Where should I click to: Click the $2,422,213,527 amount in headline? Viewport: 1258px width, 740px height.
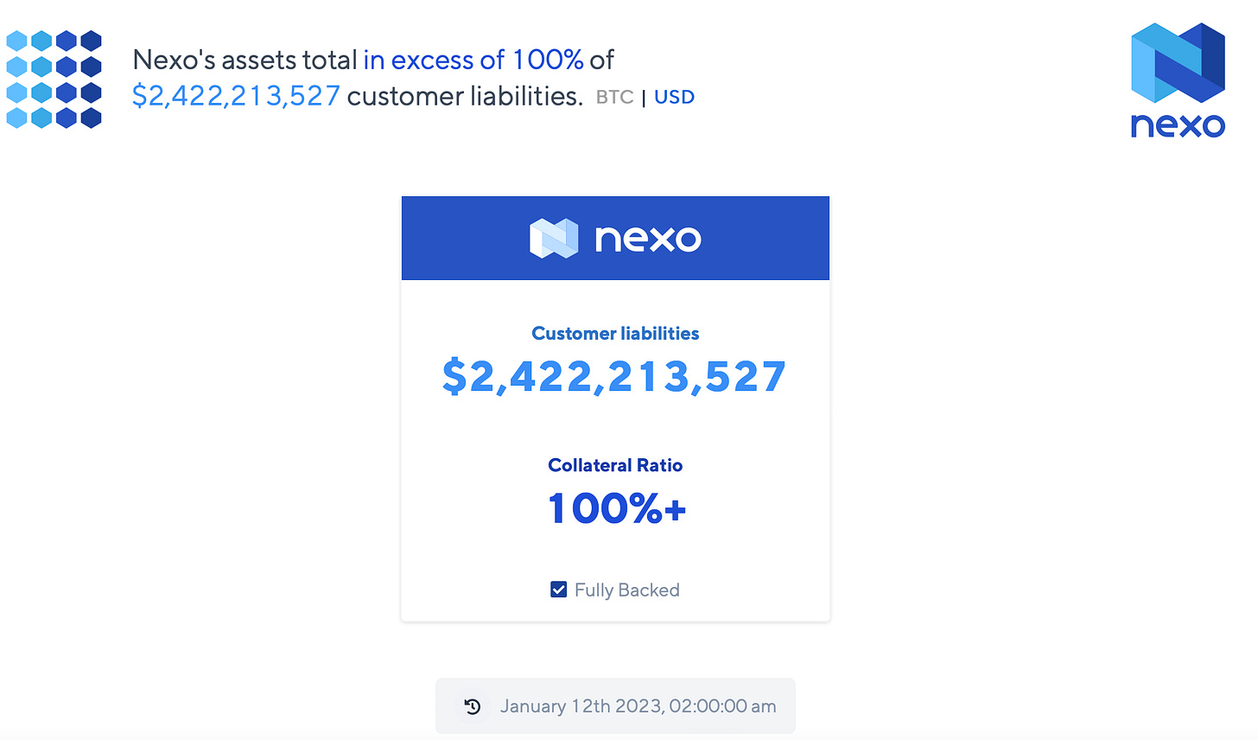click(x=236, y=96)
